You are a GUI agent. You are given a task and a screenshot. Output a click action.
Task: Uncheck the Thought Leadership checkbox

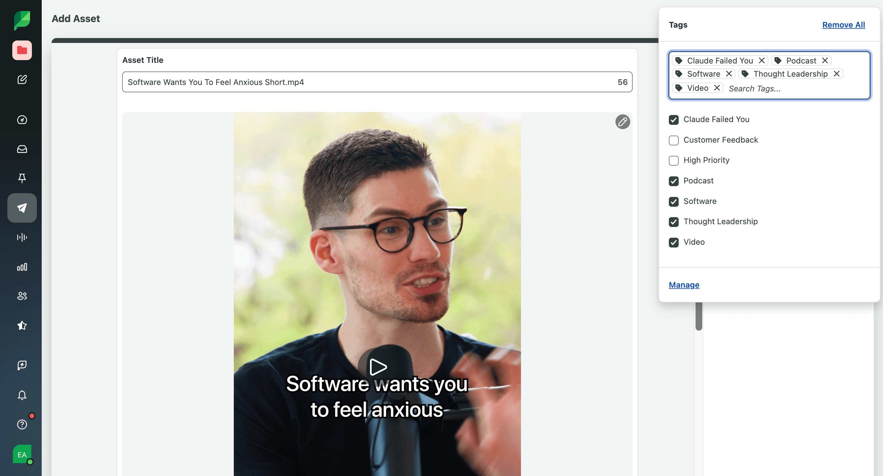pyautogui.click(x=673, y=222)
